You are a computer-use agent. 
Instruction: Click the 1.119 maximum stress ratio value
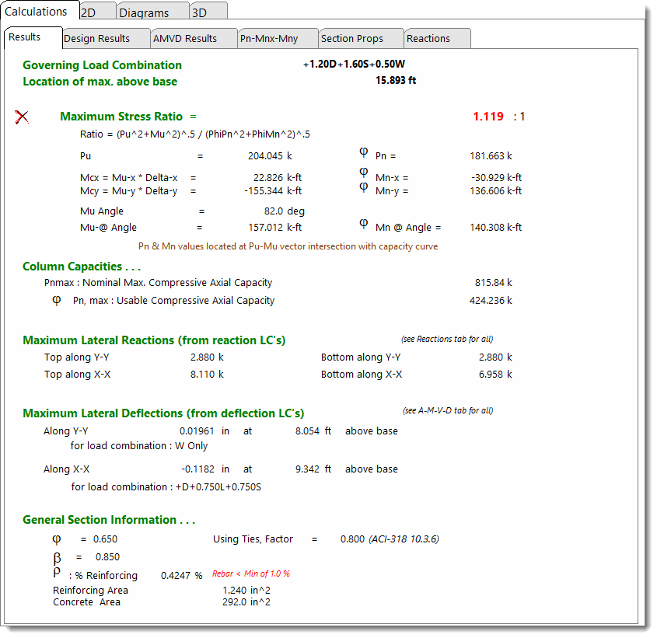488,117
